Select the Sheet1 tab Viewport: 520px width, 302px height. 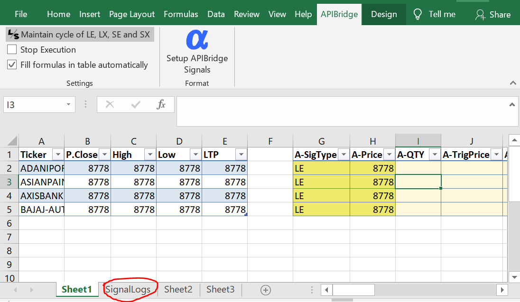(76, 289)
